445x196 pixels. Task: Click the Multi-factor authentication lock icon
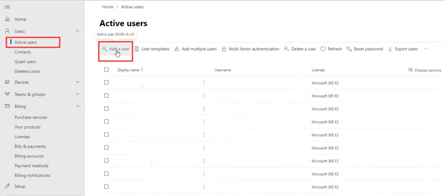coord(224,49)
